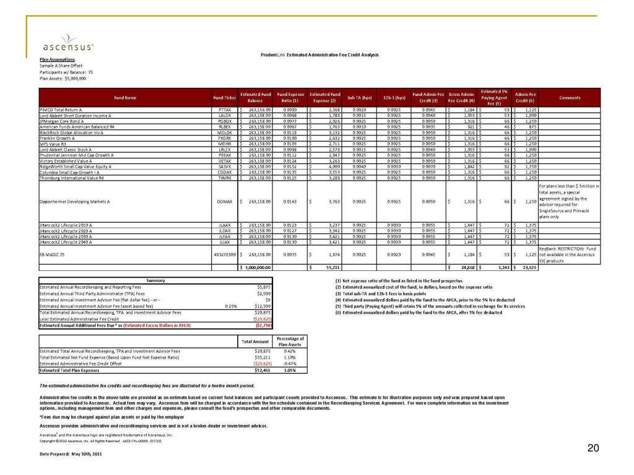Screen dimensions: 634x475
Task: Select the 'PIMCO Total Return A' fund row
Action: pos(319,110)
